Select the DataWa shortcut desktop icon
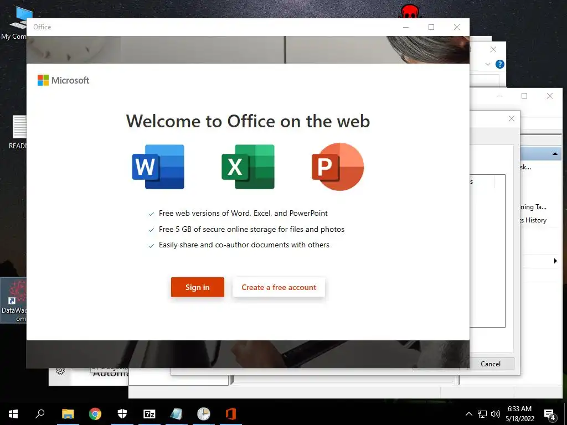Viewport: 567px width, 425px height. click(13, 300)
